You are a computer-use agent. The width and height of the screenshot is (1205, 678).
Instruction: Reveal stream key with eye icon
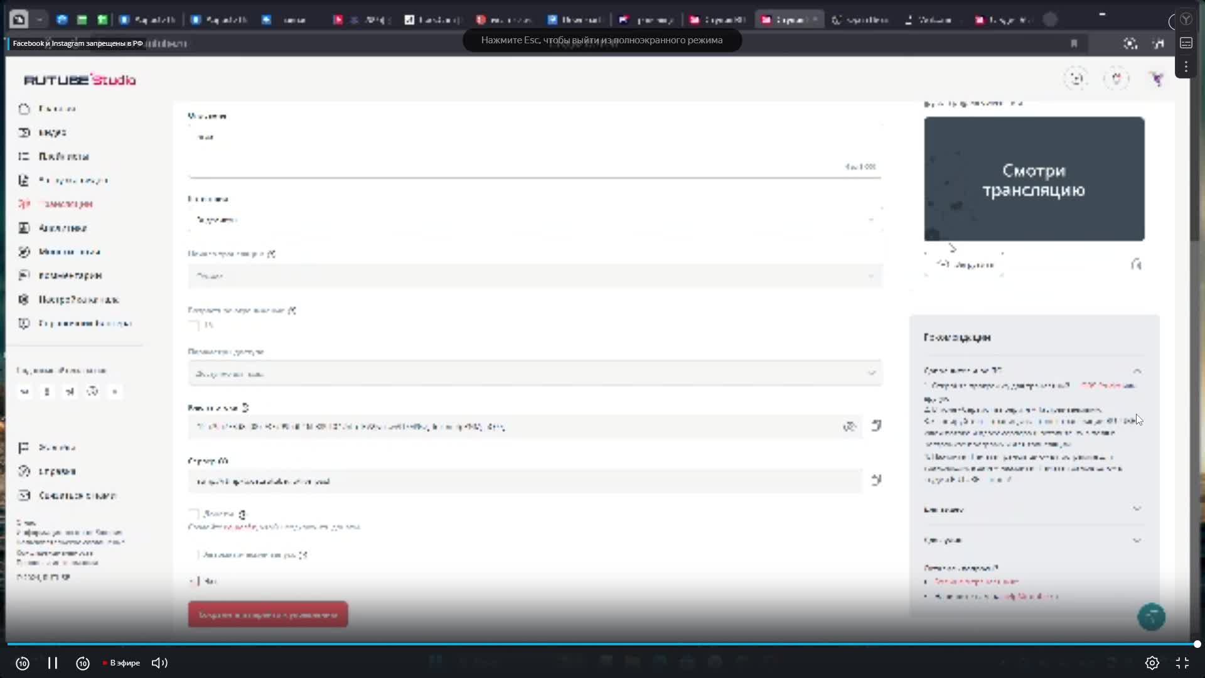[x=849, y=427]
